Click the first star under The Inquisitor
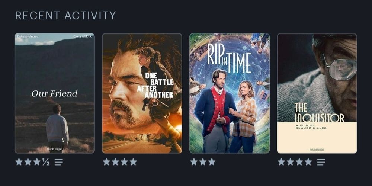Viewport: 372px width, 186px height. point(281,162)
